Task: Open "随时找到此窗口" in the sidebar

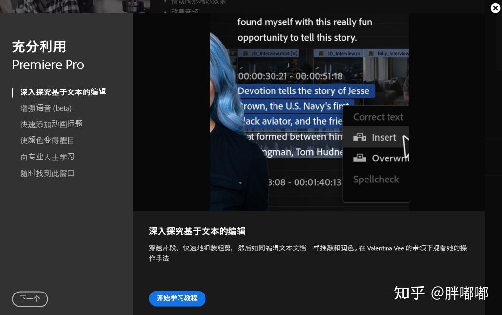Action: (x=47, y=173)
